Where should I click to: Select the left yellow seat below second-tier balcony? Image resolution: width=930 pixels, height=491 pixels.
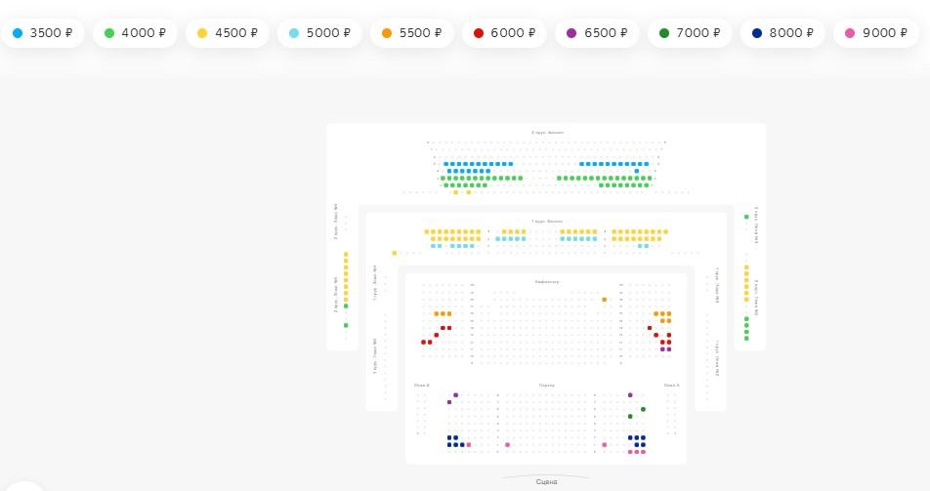455,192
